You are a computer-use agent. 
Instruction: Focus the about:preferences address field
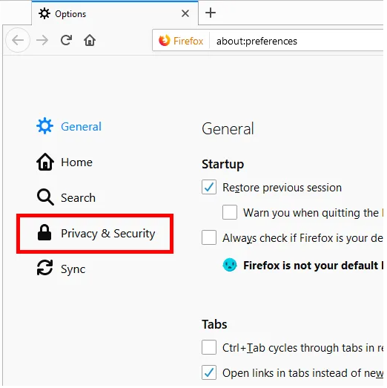[297, 41]
